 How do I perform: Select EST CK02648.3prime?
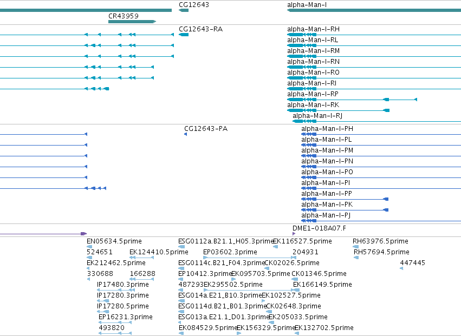tap(294, 306)
